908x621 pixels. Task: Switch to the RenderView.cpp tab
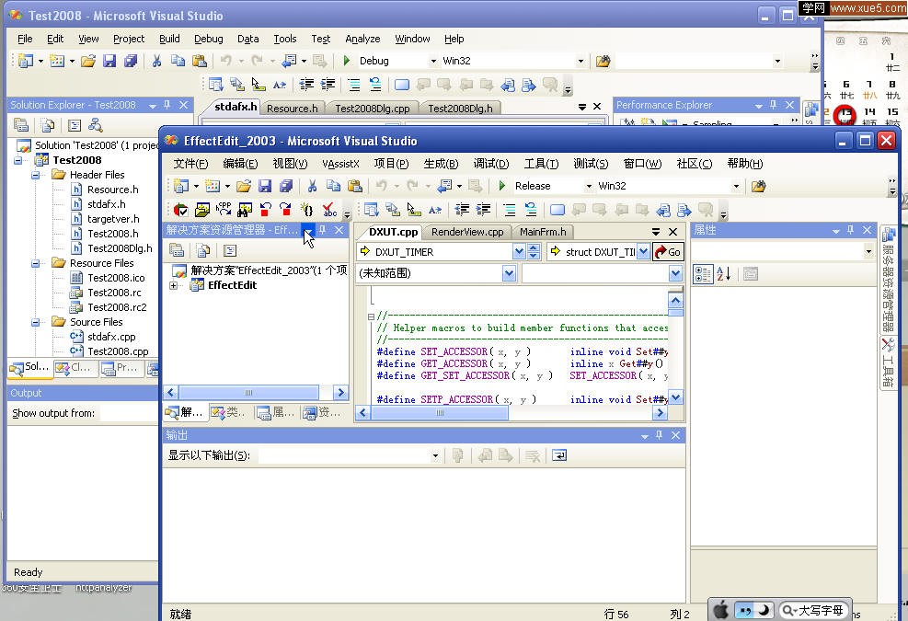click(467, 232)
